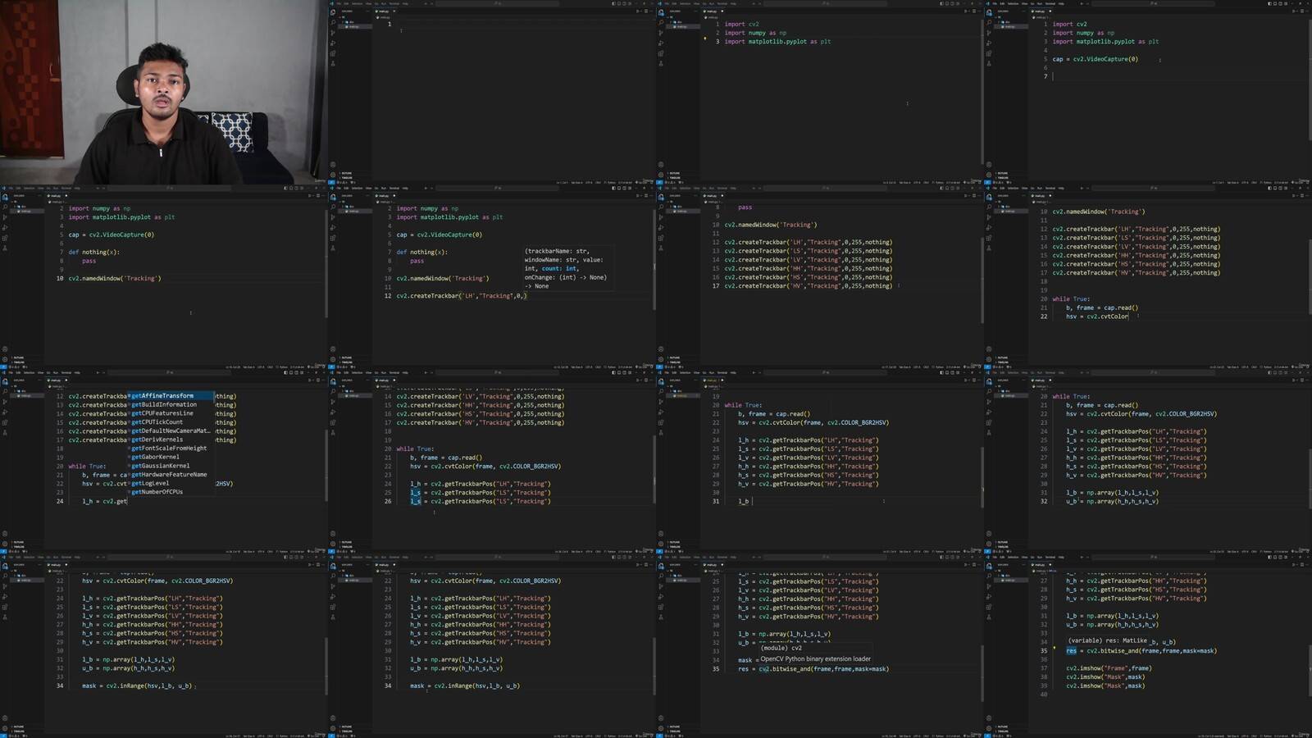Choose getFontScaleFromHeight suggestion
The width and height of the screenshot is (1312, 738).
pos(171,449)
